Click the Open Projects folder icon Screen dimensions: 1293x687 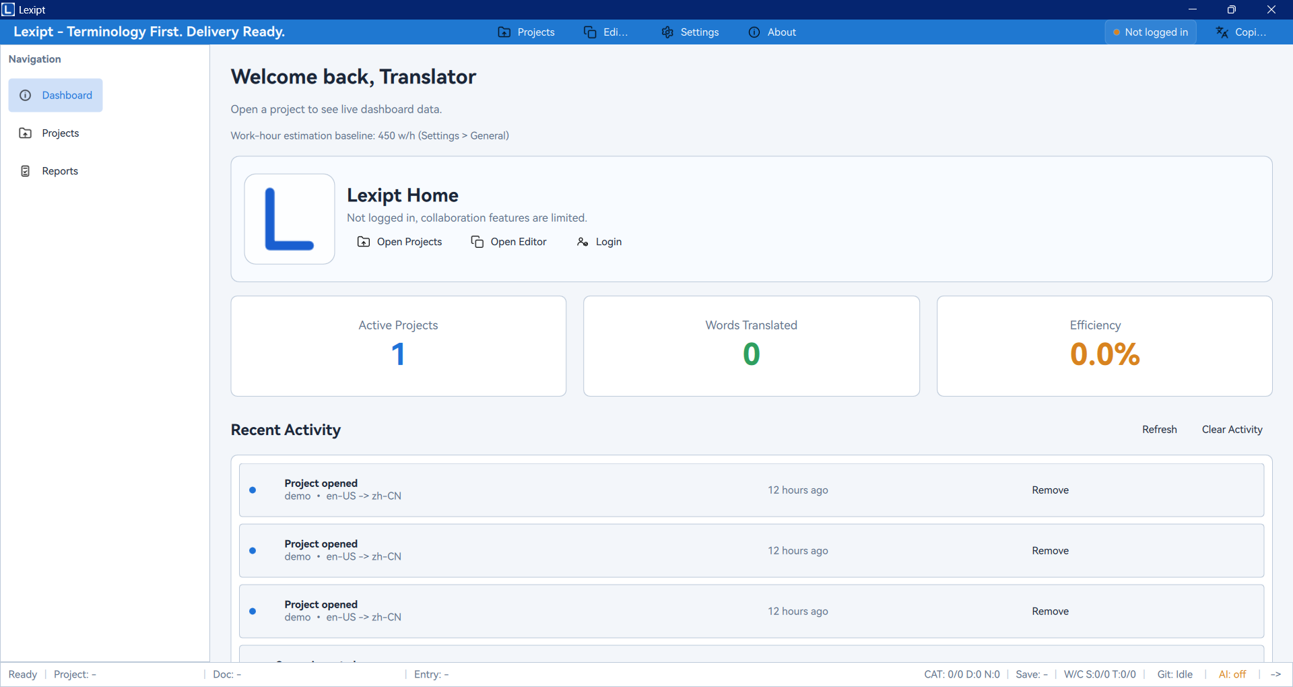(x=364, y=242)
